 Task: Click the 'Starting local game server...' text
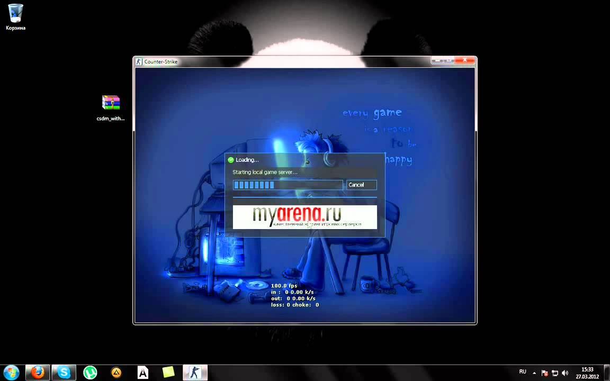pos(265,172)
